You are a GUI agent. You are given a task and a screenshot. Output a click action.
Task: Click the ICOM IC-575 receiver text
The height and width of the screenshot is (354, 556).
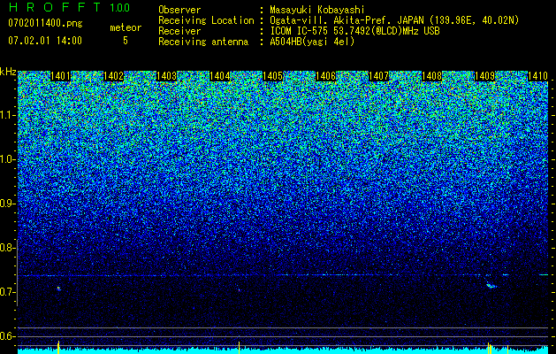(355, 31)
